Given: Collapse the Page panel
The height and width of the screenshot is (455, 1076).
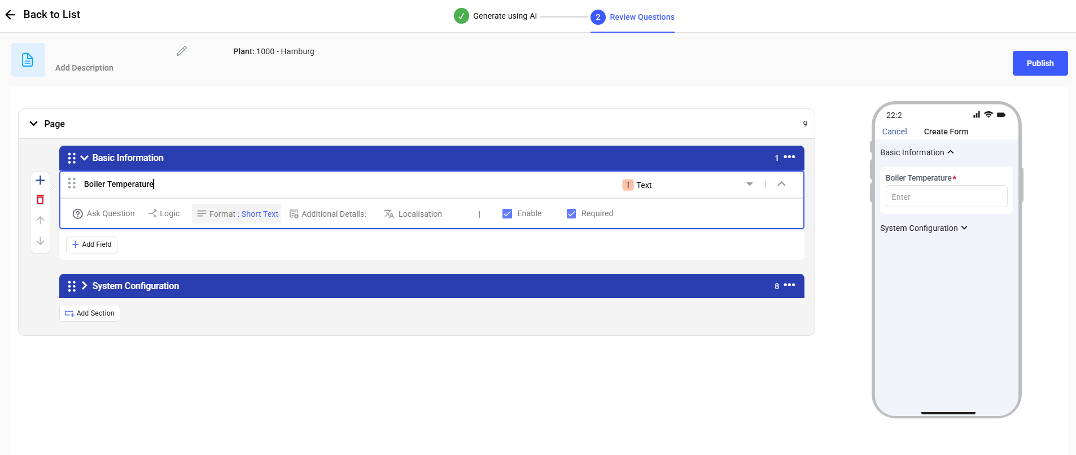Looking at the screenshot, I should [34, 124].
